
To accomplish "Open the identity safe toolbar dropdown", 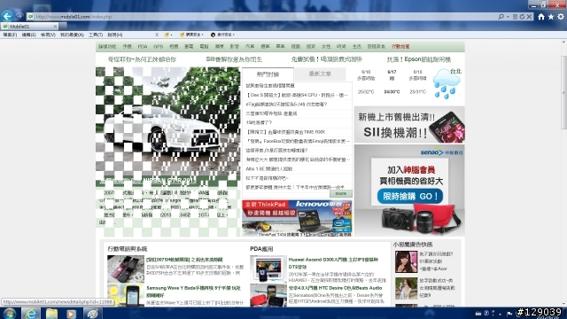I will (x=222, y=35).
